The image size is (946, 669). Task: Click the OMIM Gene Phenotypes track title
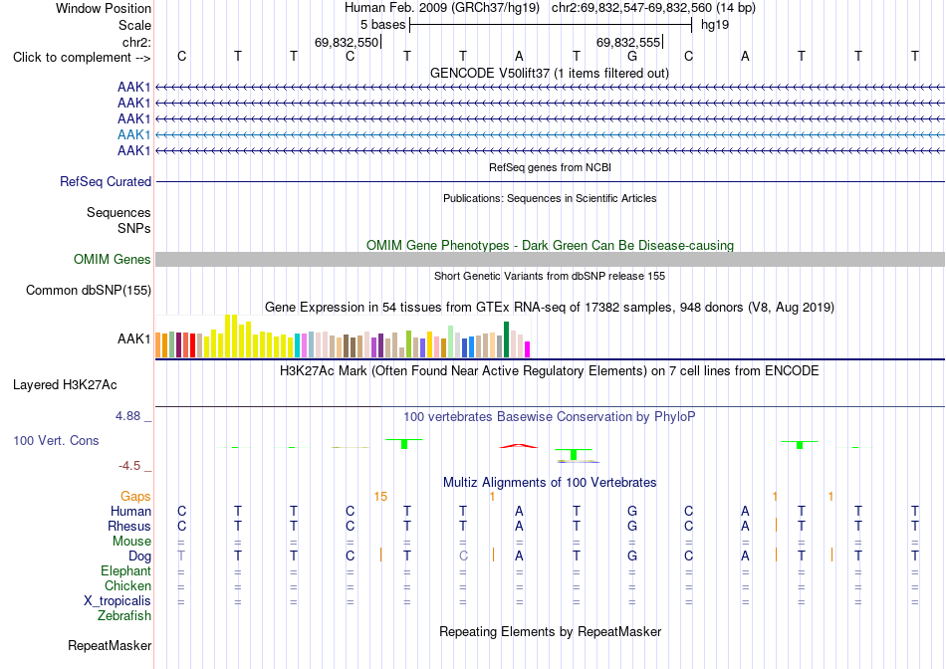click(x=551, y=245)
